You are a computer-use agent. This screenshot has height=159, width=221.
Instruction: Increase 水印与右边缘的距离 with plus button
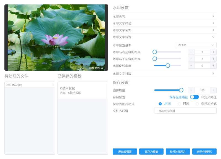[213, 52]
